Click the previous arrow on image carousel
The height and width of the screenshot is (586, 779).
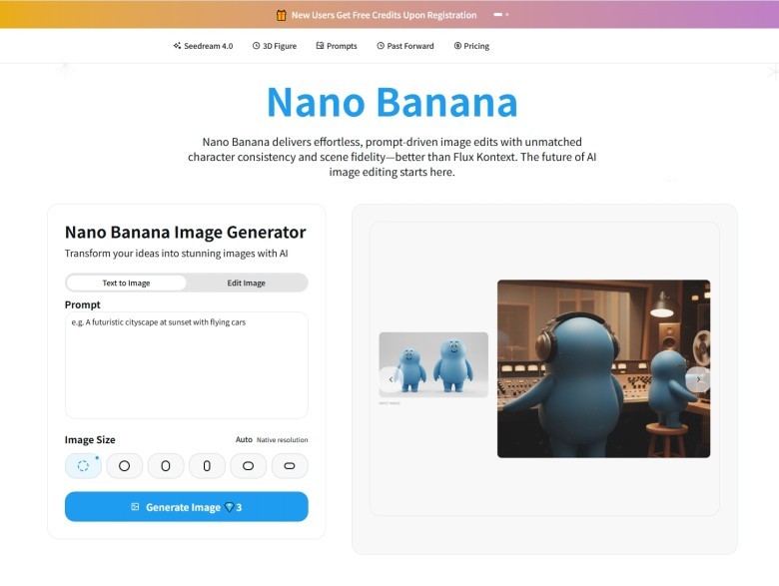click(390, 379)
